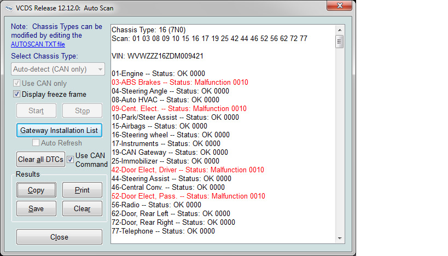Select the 42-Door Elect, Driver line
448x256 pixels.
[188, 170]
